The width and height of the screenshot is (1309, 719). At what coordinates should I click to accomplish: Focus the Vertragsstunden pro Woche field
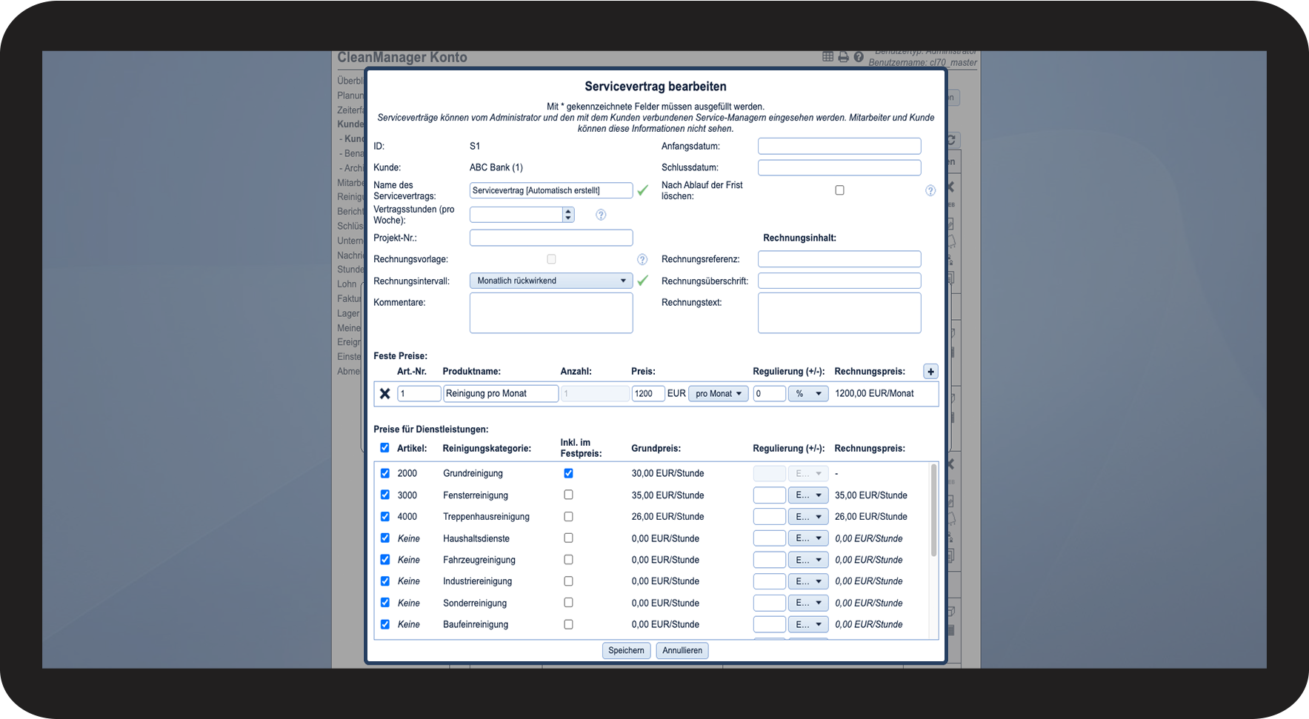coord(516,215)
